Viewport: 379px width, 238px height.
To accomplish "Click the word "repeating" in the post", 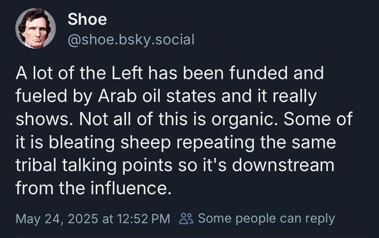I will point(215,143).
